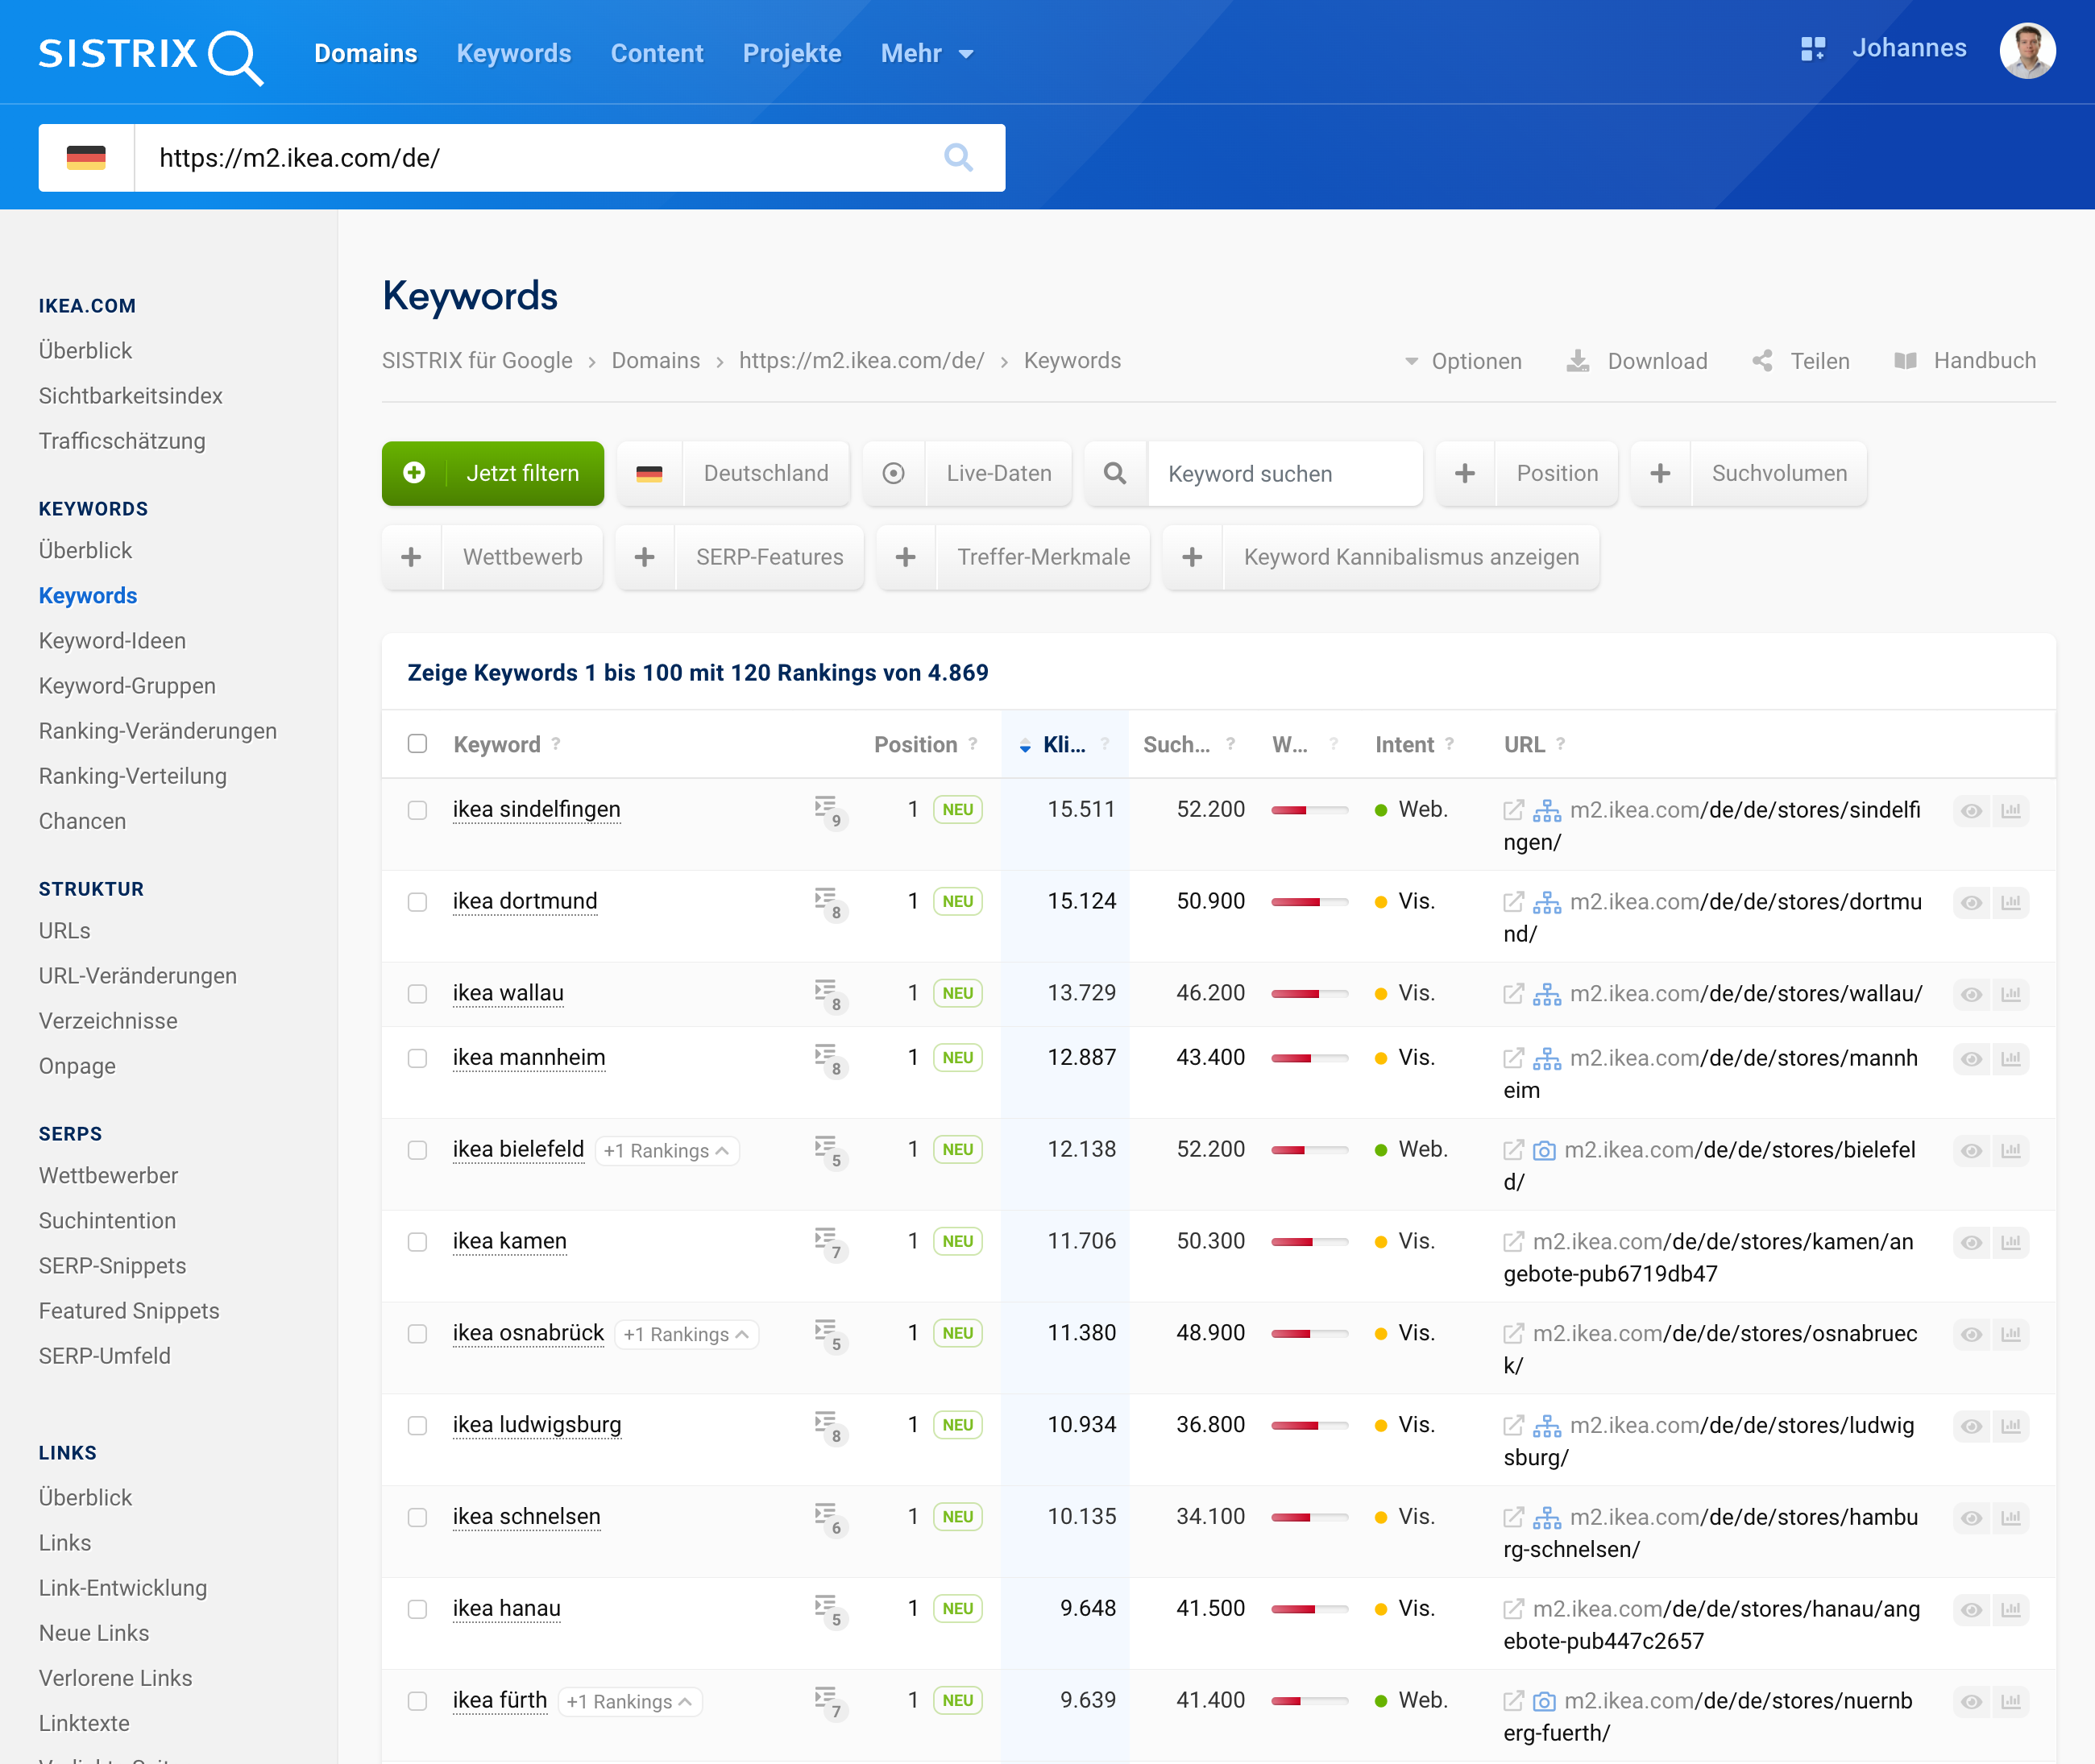Image resolution: width=2095 pixels, height=1764 pixels.
Task: Open the ikea ludwigsburg keyword link
Action: [x=537, y=1425]
